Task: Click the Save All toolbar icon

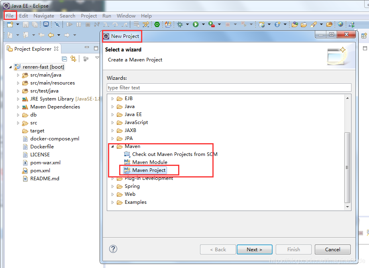Action: (x=35, y=24)
